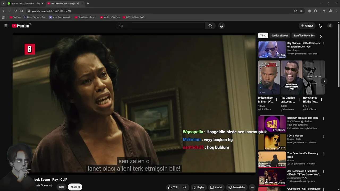Open the YouTube hamburger guide menu
This screenshot has width=340, height=191.
[6, 26]
